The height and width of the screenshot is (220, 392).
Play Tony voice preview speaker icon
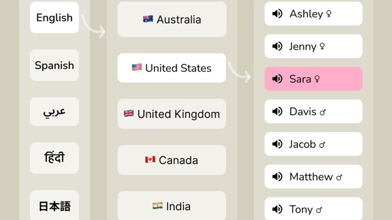click(x=277, y=209)
